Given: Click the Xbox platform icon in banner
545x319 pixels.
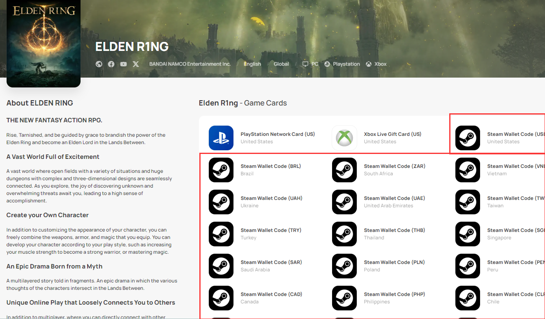Looking at the screenshot, I should click(369, 64).
